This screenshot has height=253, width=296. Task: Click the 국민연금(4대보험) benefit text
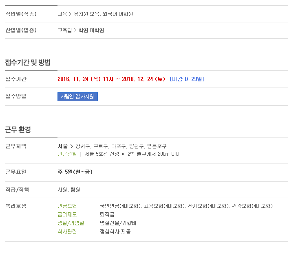[121, 206]
